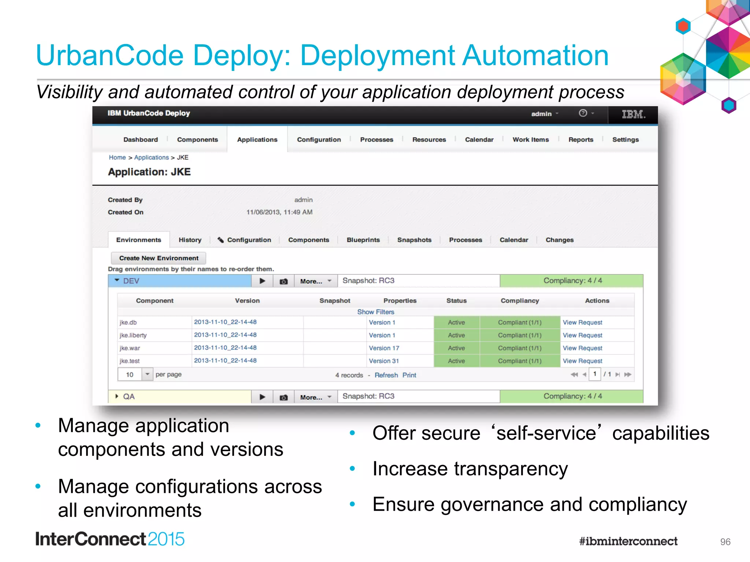Click the Print link
Image resolution: width=750 pixels, height=562 pixels.
409,375
